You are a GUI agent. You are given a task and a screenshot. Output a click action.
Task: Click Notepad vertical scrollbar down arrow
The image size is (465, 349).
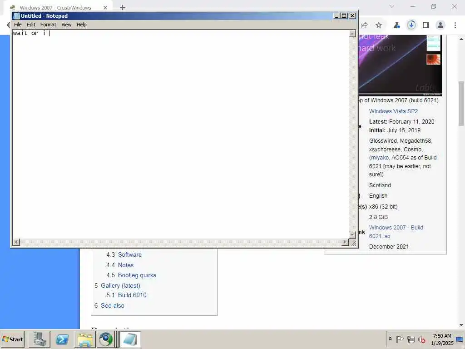(x=352, y=235)
